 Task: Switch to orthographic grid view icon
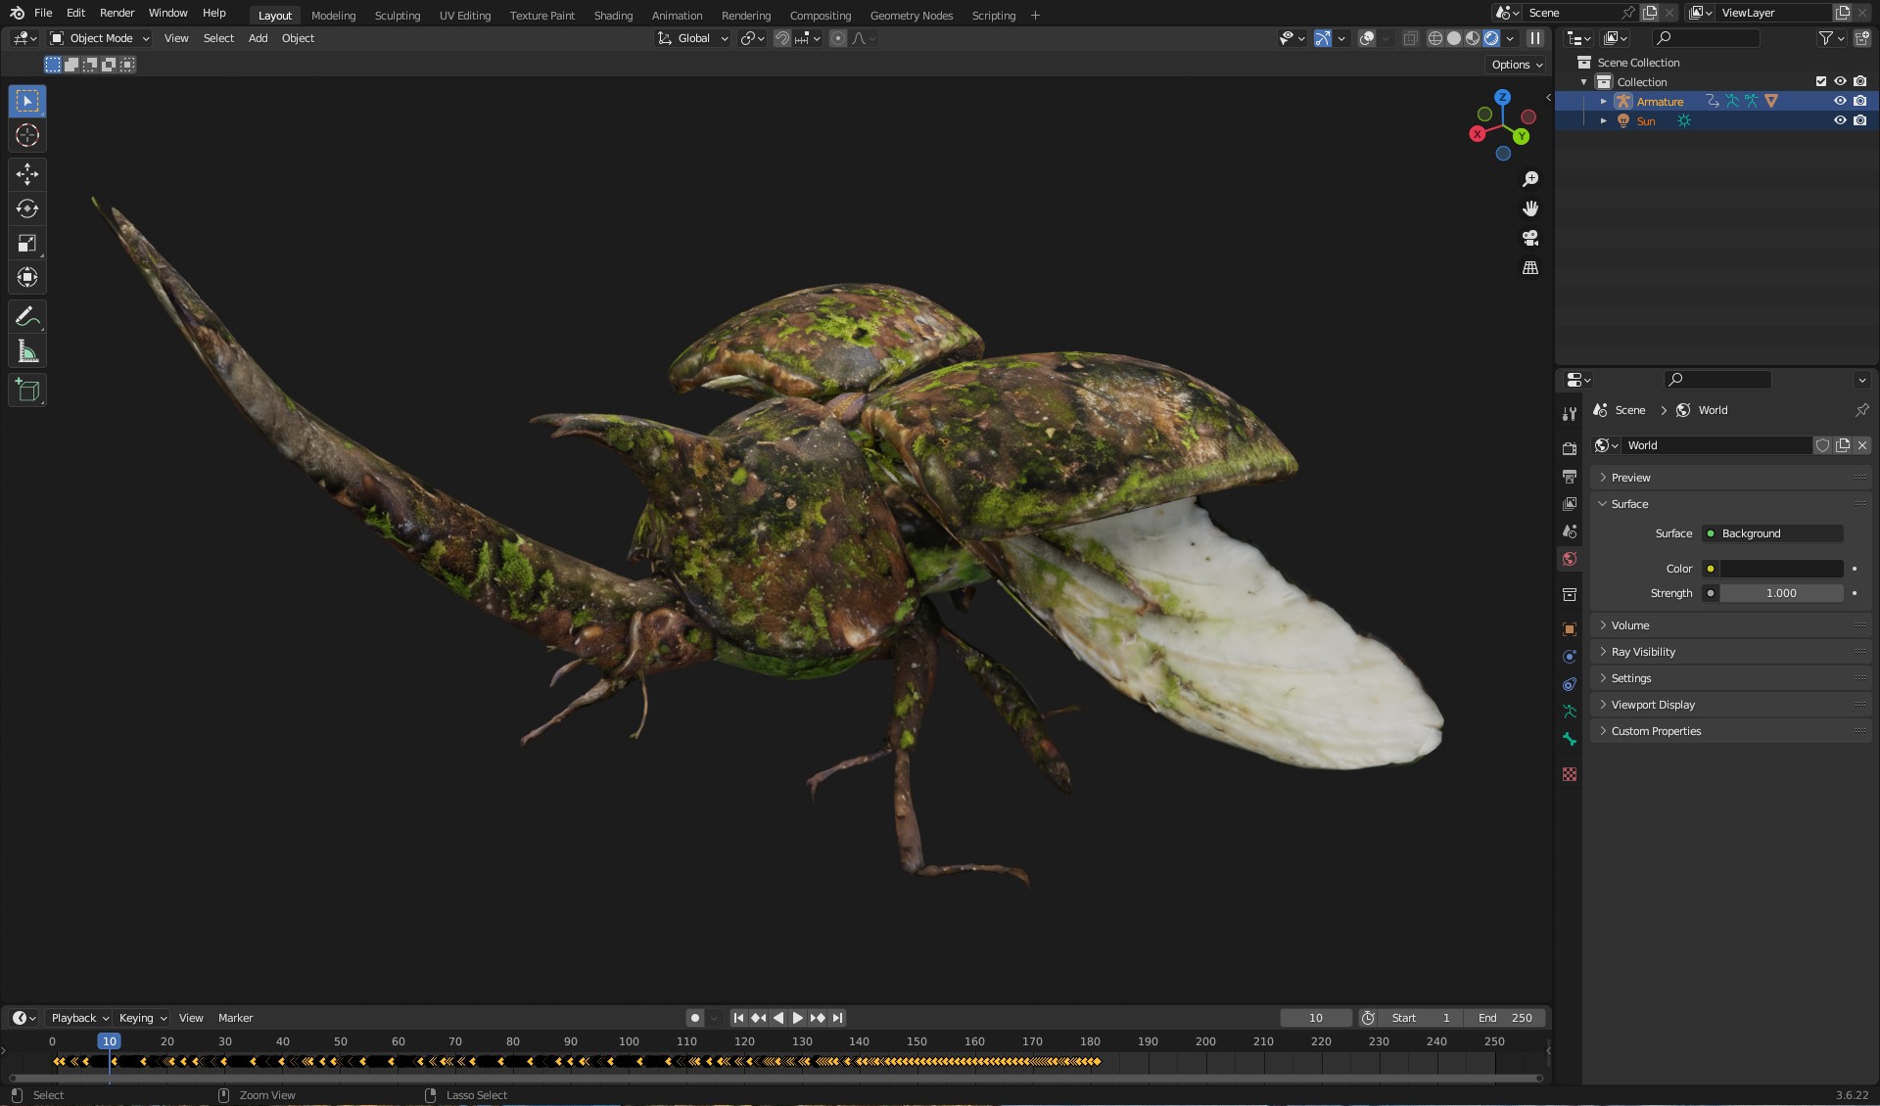(1530, 268)
